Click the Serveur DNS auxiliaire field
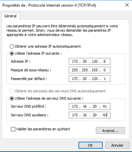 pyautogui.click(x=89, y=115)
